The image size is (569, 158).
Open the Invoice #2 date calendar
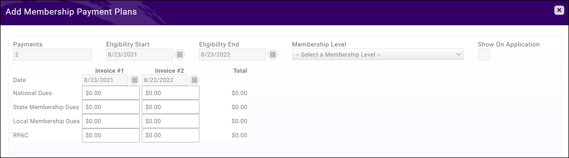click(194, 80)
